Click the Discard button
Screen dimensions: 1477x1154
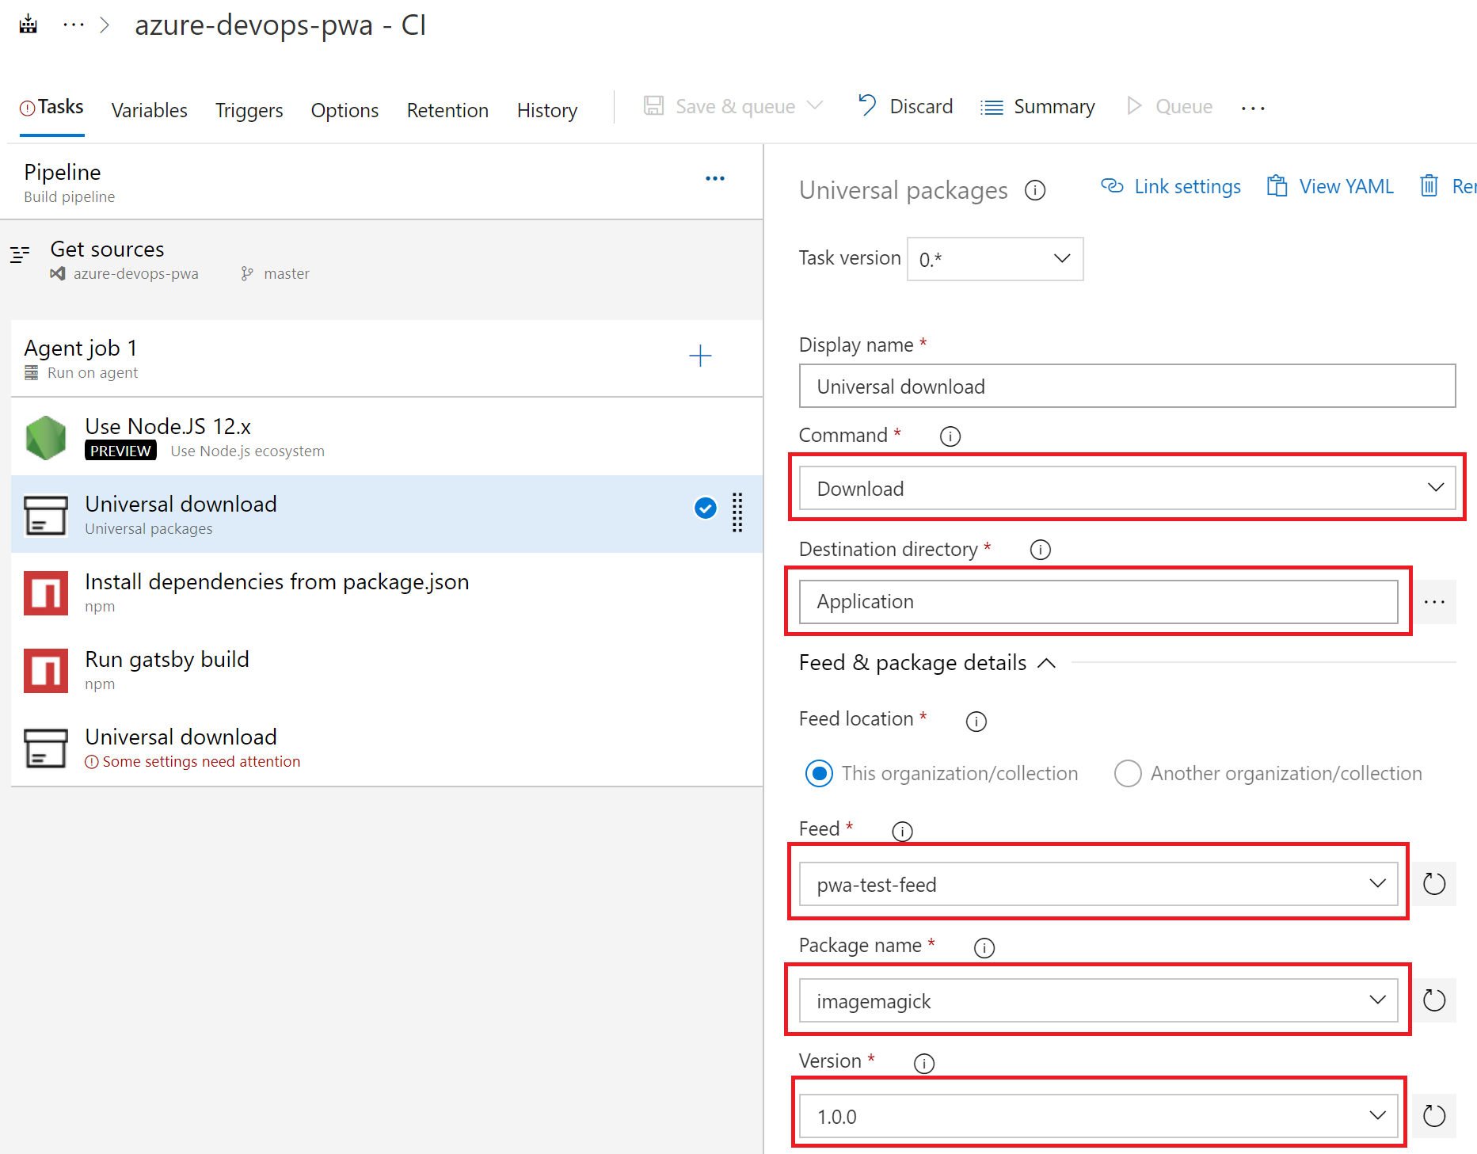[x=906, y=106]
